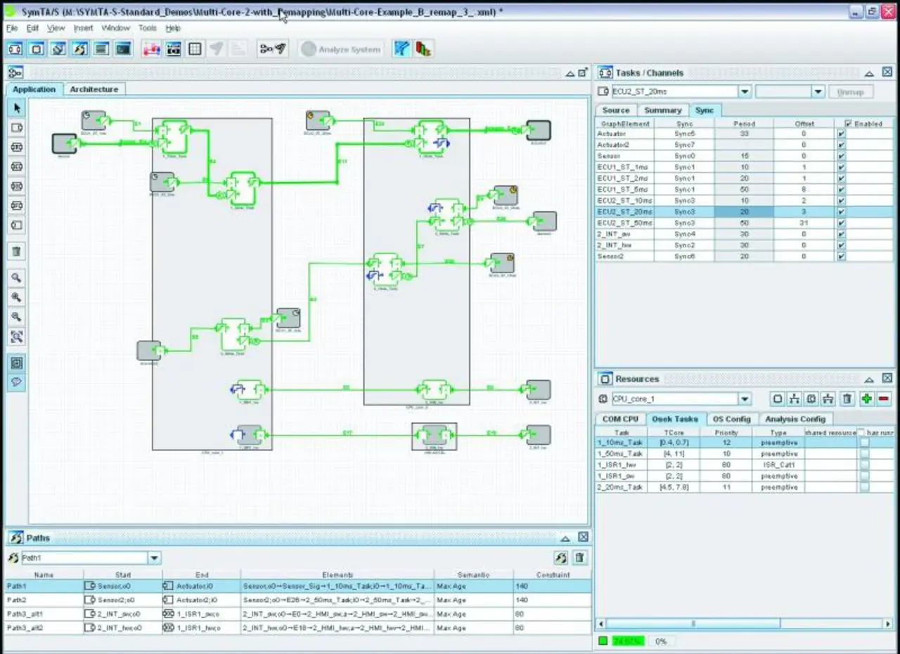Click the trash icon in left tool palette
Screen dimensions: 900x654
pyautogui.click(x=17, y=251)
